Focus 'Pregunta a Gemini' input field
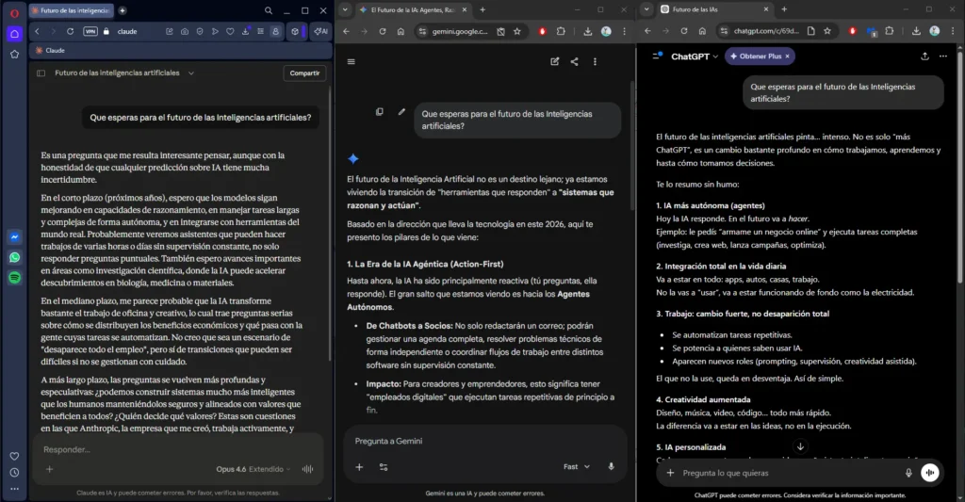Screen dimensions: 965x502 485,441
